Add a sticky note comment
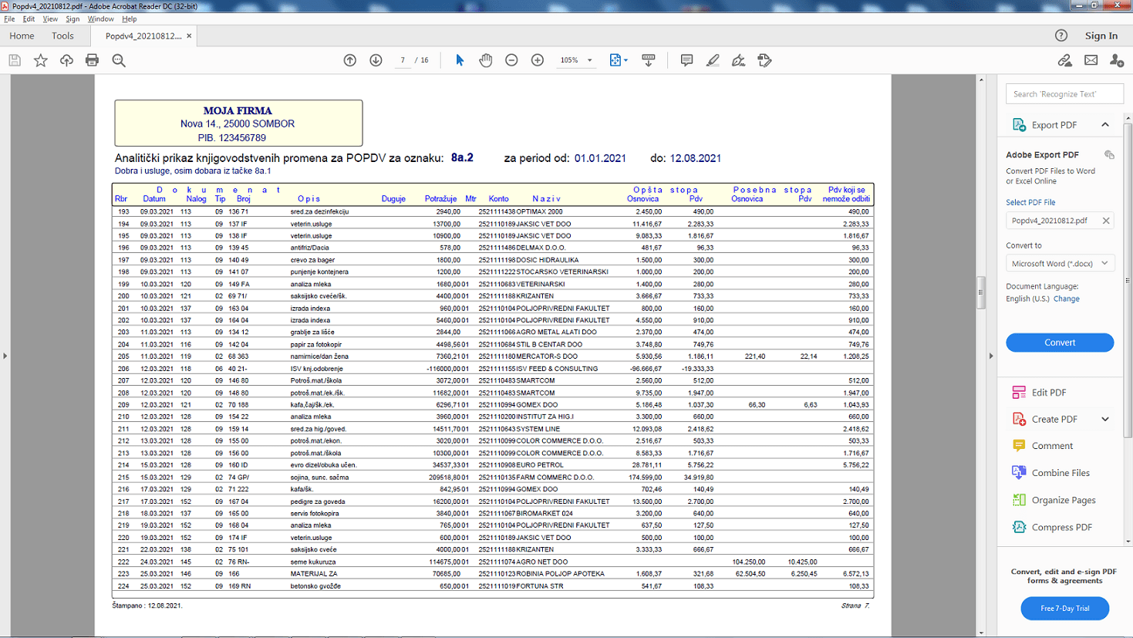 686,60
